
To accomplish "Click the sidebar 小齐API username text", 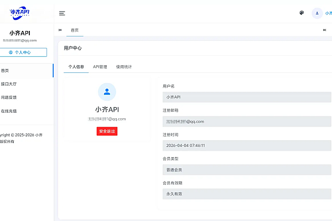I will 20,33.
